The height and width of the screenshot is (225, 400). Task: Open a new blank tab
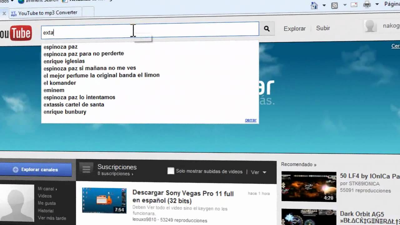click(88, 12)
